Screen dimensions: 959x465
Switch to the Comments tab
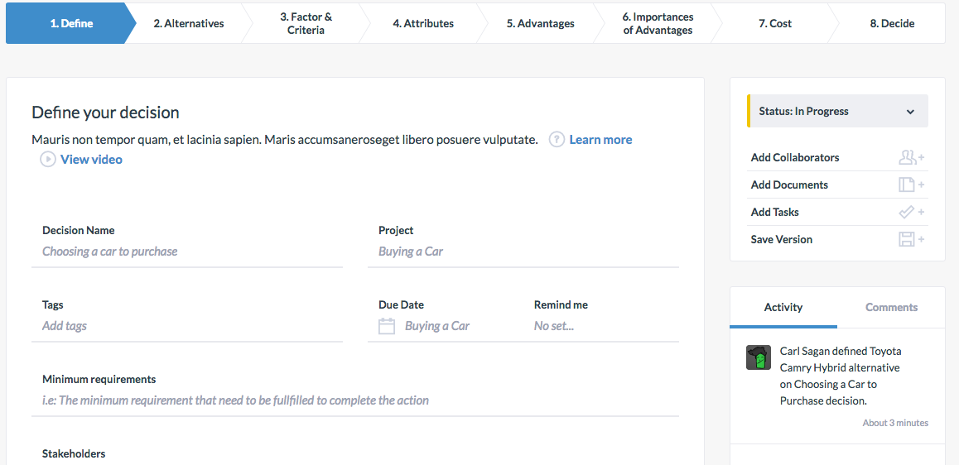[891, 307]
